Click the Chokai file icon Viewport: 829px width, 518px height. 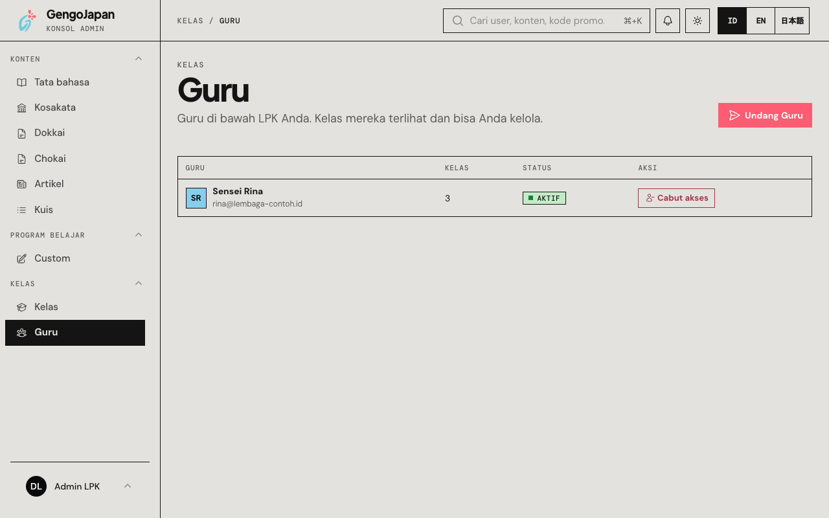tap(22, 159)
